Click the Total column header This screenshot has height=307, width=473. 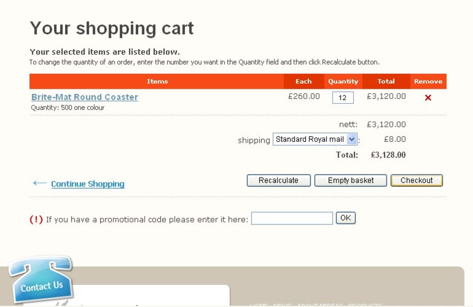click(386, 81)
